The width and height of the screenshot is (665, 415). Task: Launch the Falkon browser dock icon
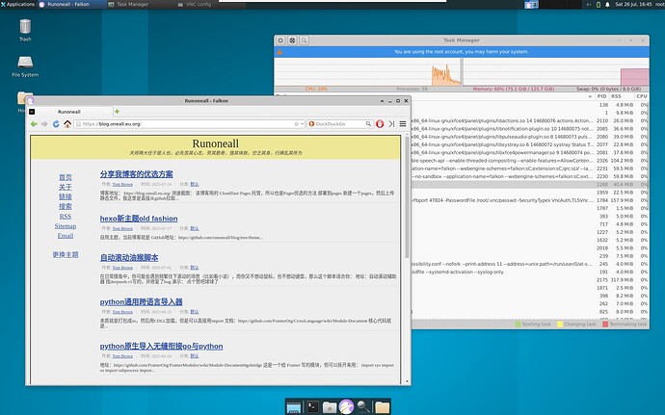[347, 407]
